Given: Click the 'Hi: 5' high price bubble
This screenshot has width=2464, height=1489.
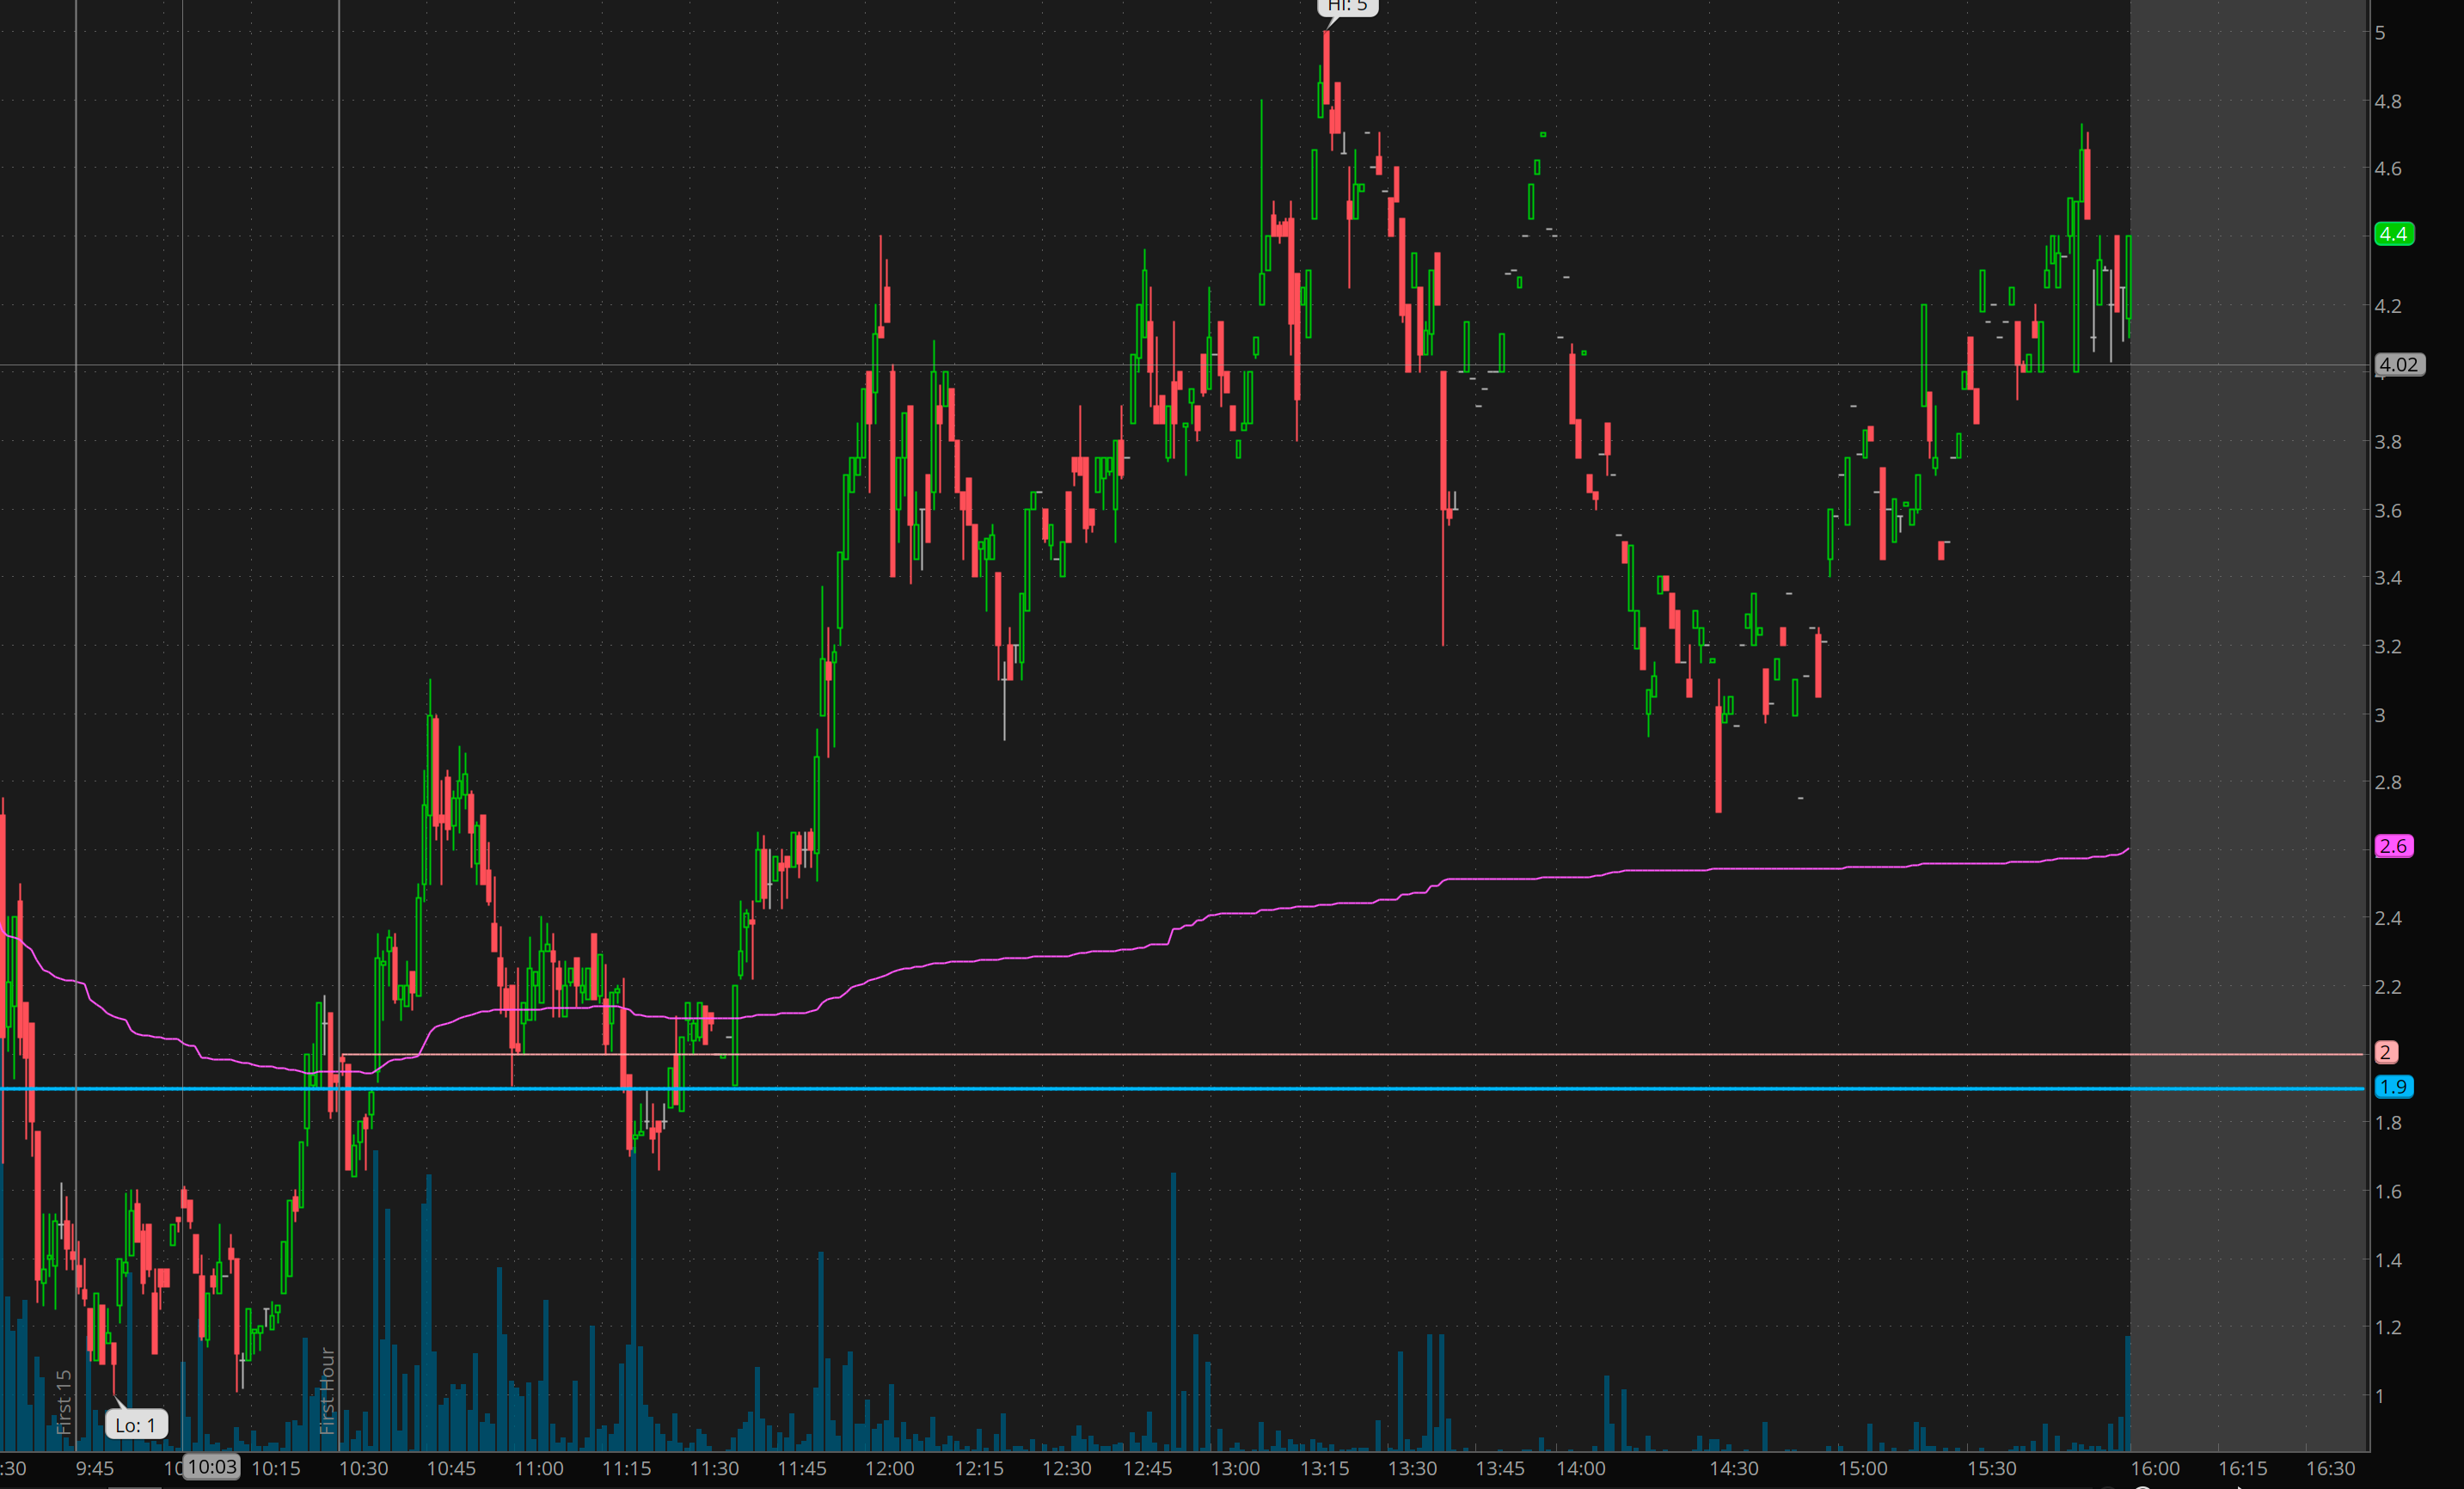Looking at the screenshot, I should coord(1347,6).
